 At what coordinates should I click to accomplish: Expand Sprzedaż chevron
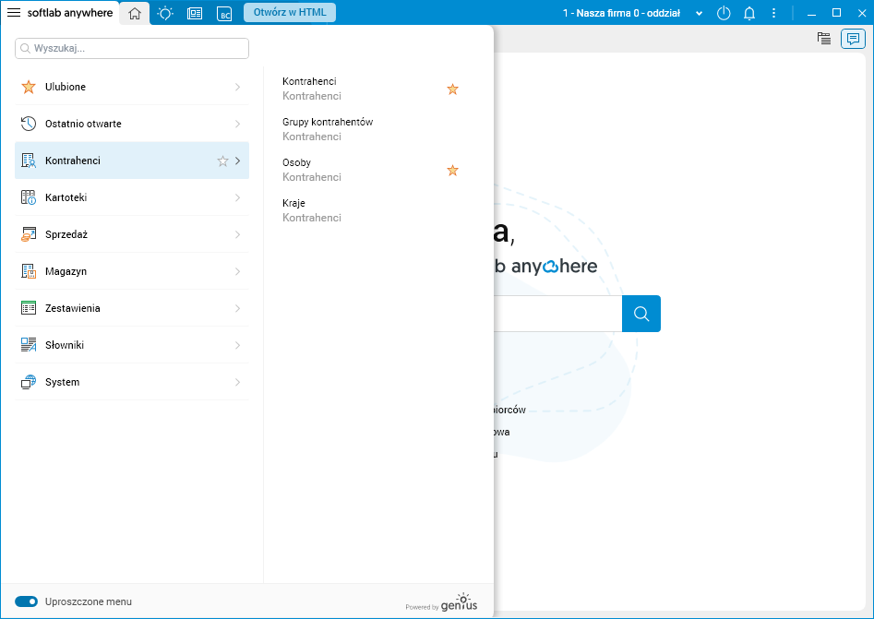pyautogui.click(x=238, y=234)
